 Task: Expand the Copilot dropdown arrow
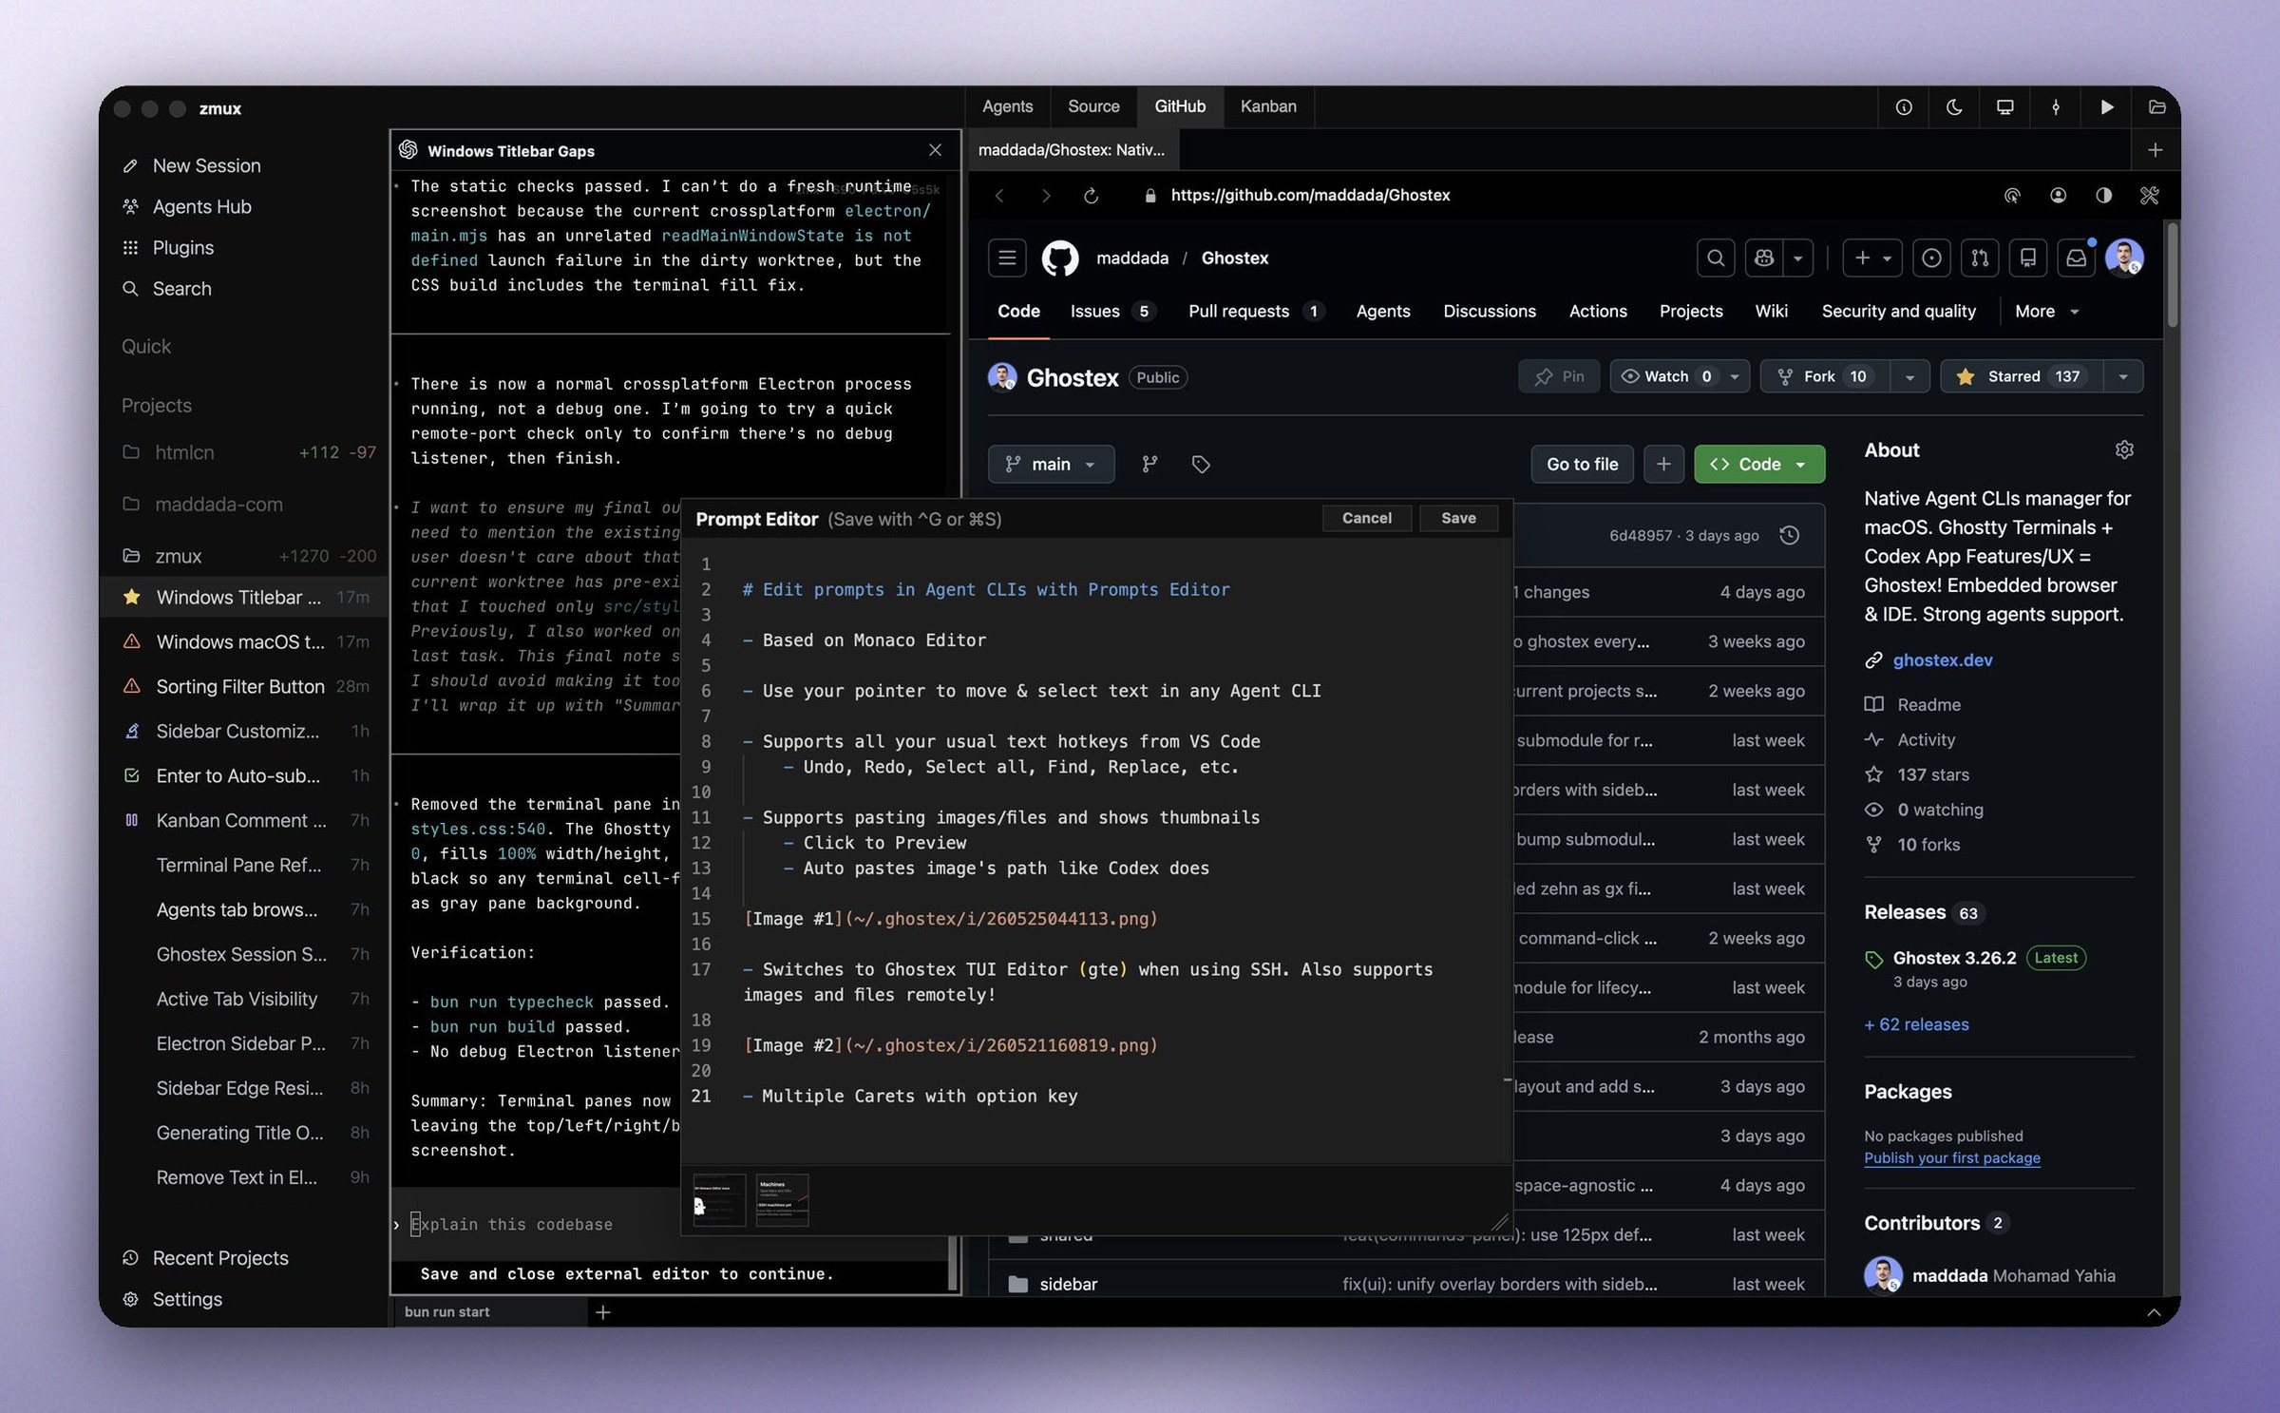click(x=1798, y=258)
